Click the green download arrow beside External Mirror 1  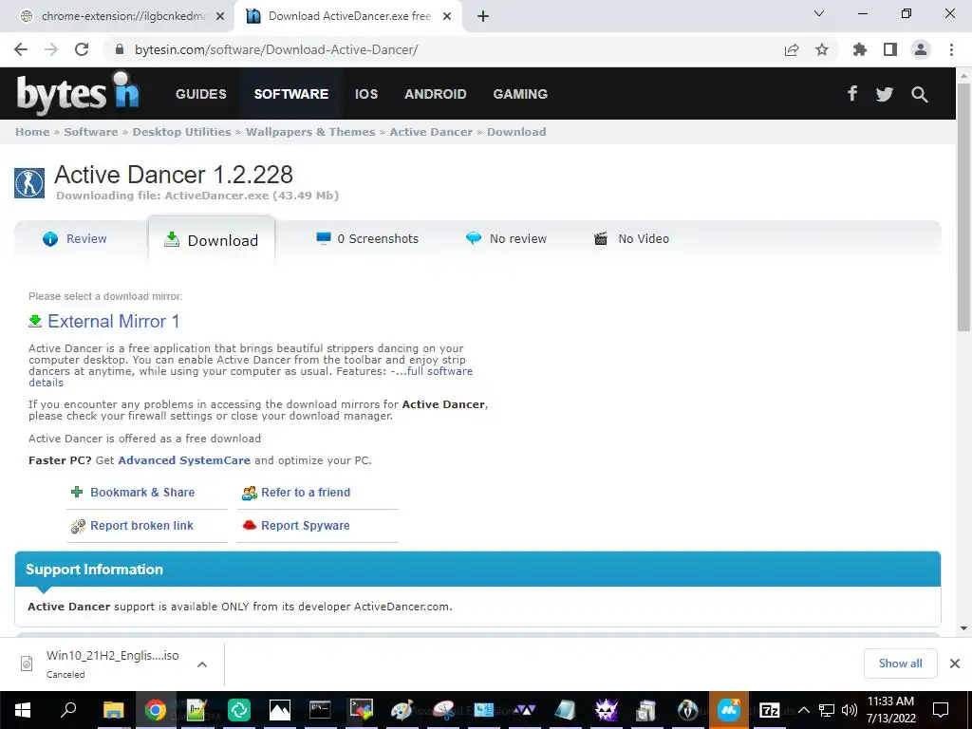pos(35,321)
